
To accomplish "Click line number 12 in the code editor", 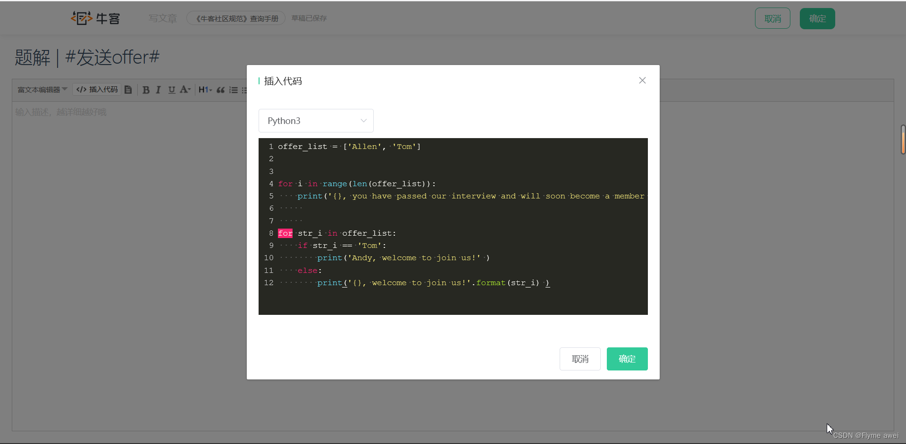I will click(268, 283).
